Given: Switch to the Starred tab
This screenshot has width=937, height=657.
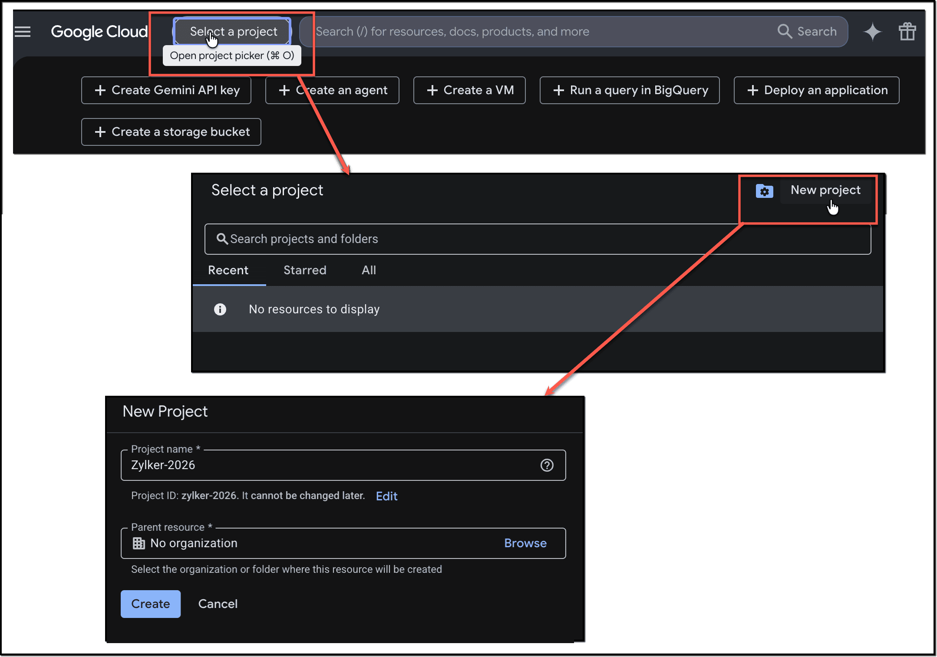Looking at the screenshot, I should point(305,270).
